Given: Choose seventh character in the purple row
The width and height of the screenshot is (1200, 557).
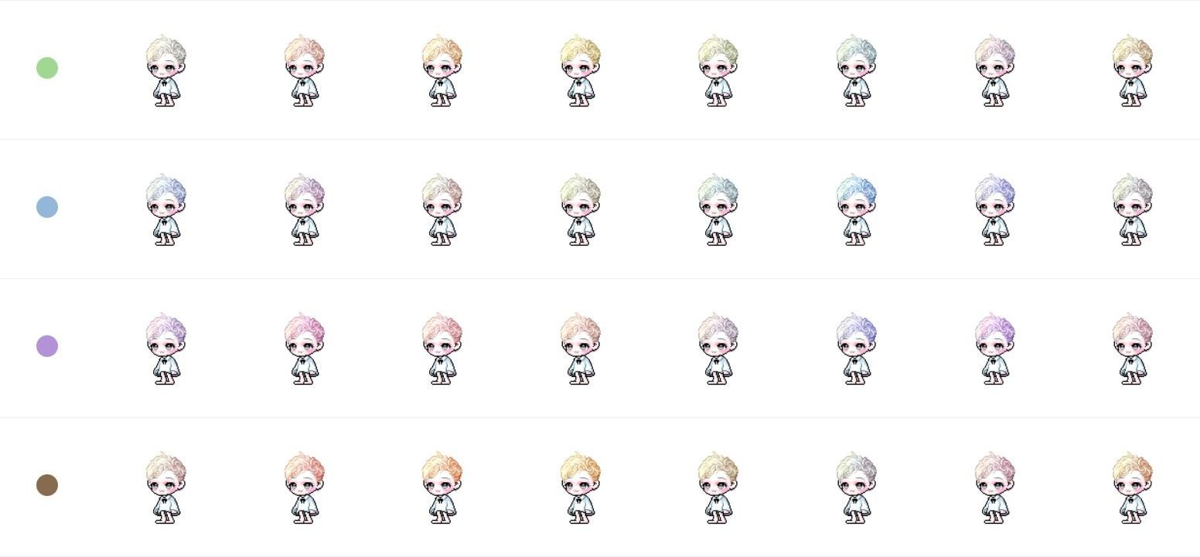Looking at the screenshot, I should [x=994, y=348].
